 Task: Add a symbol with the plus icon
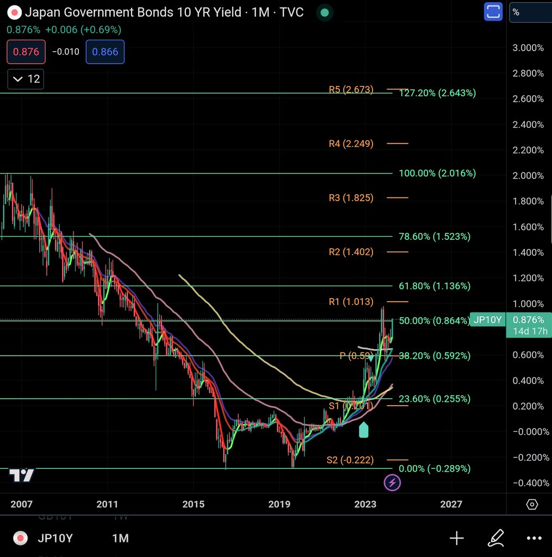pos(456,538)
